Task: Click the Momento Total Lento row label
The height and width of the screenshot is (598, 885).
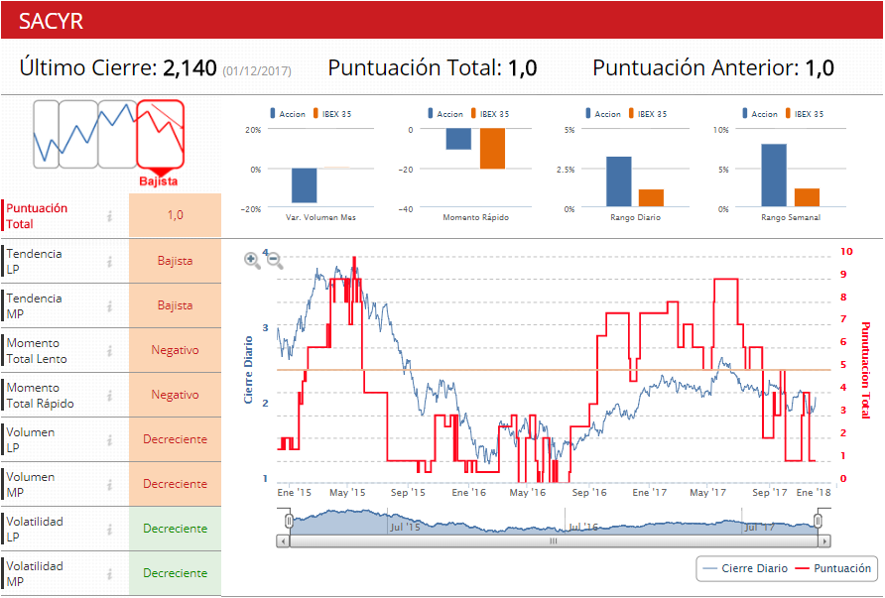Action: click(37, 350)
